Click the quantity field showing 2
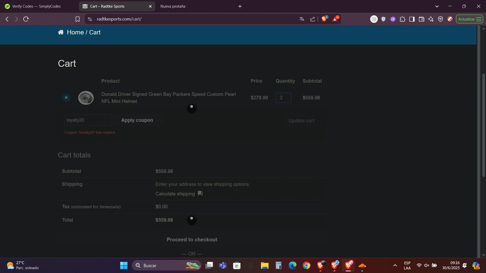Image resolution: width=486 pixels, height=273 pixels. coord(283,98)
